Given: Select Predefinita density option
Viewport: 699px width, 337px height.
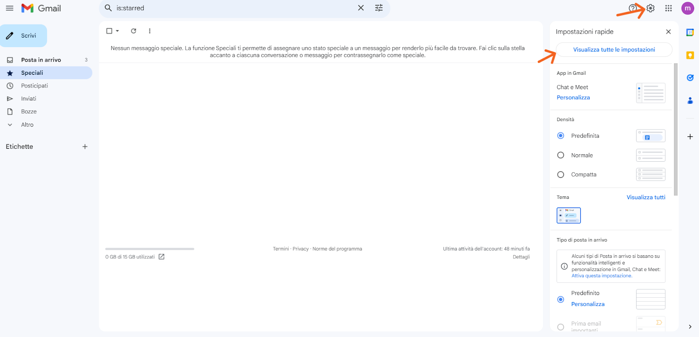Looking at the screenshot, I should point(561,136).
